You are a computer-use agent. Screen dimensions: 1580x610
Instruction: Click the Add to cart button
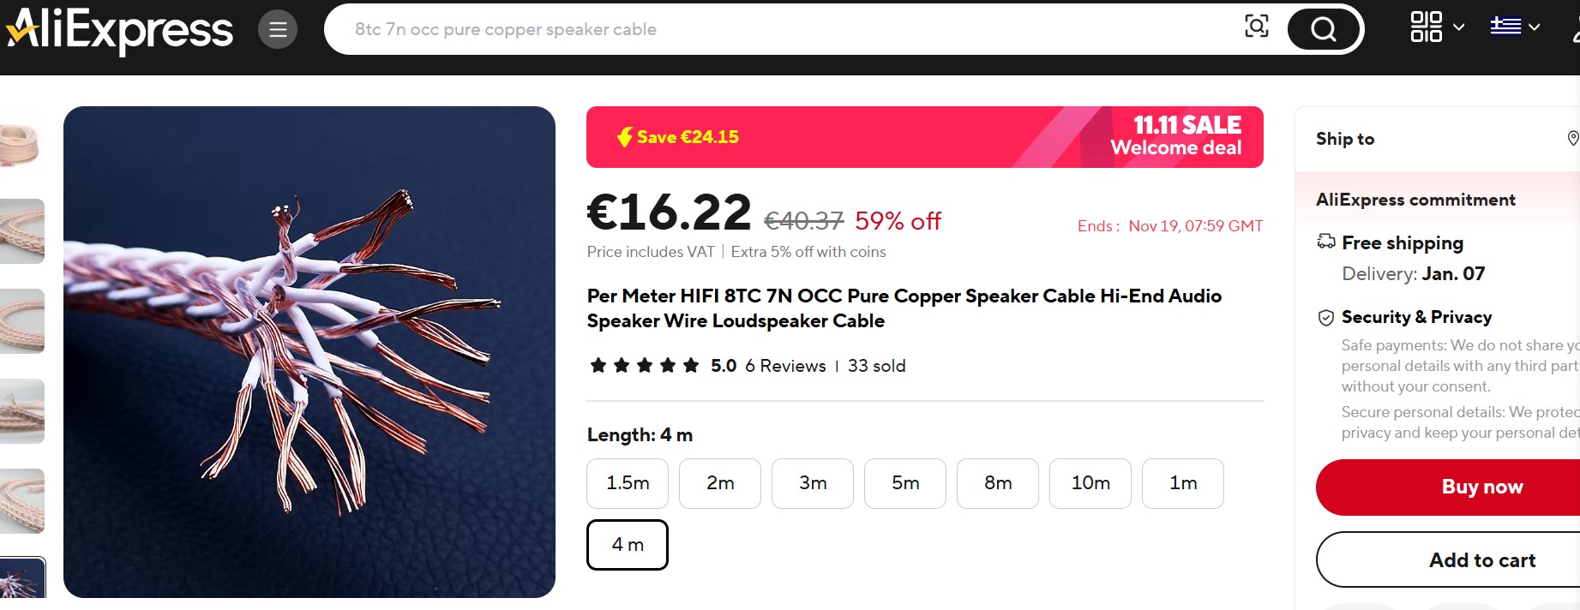click(1481, 560)
